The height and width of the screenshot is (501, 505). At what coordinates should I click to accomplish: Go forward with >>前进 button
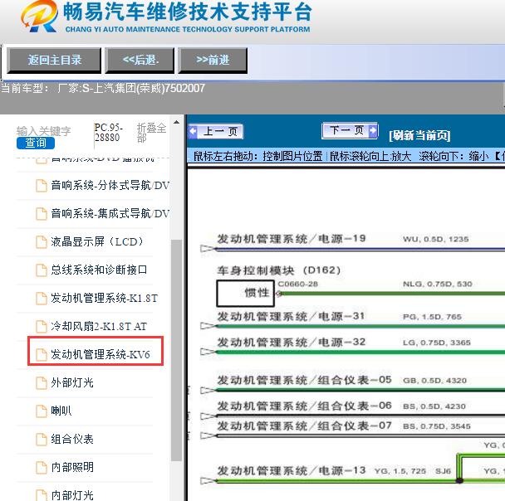[213, 60]
